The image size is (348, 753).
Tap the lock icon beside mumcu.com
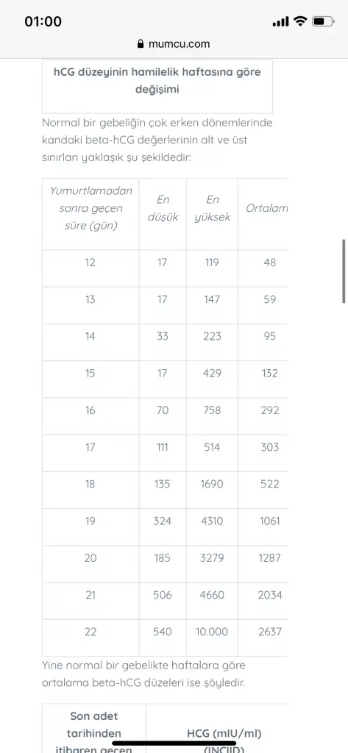[141, 43]
